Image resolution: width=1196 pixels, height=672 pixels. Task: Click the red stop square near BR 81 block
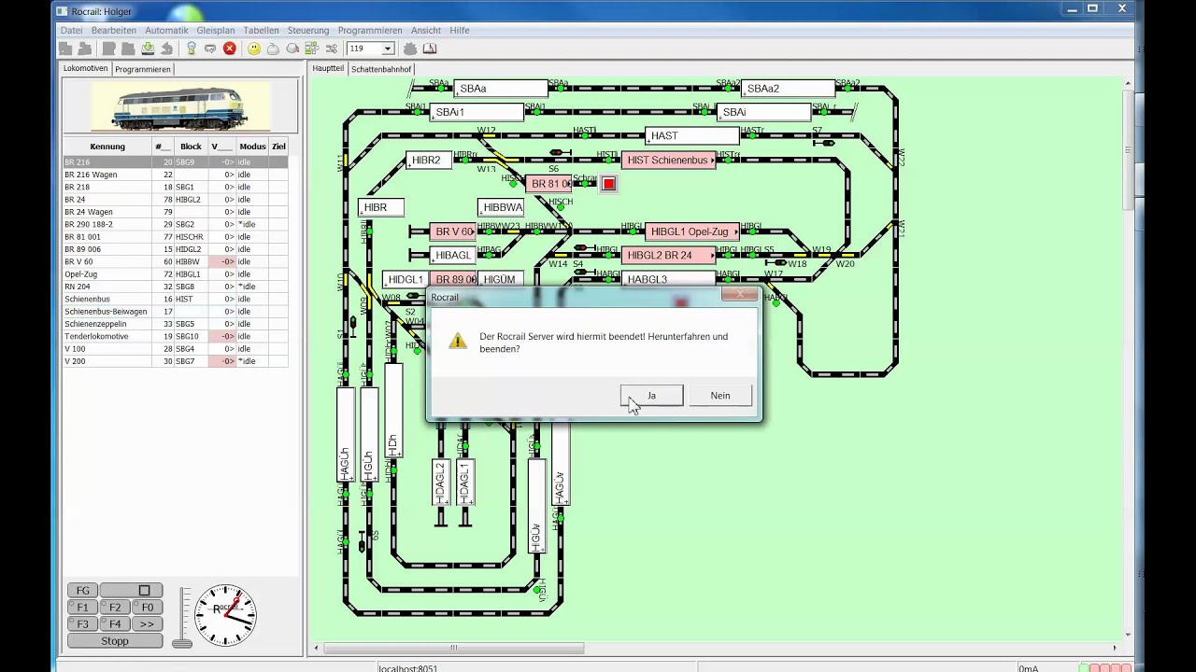pyautogui.click(x=608, y=184)
